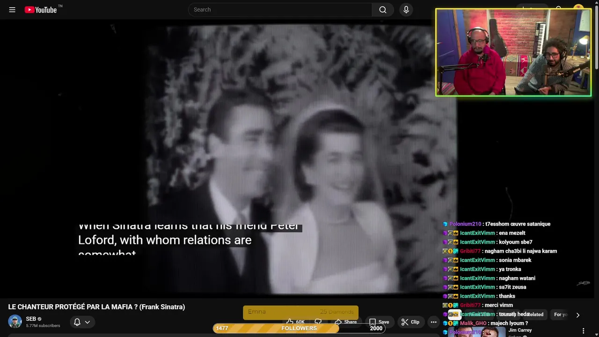This screenshot has height=337, width=599.
Task: Clip the video with the scissors button
Action: coord(410,322)
